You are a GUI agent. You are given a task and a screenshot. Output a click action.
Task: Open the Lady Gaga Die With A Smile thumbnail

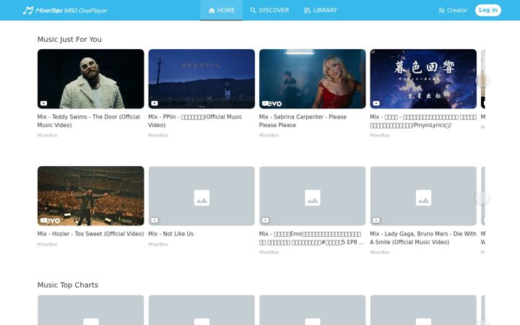tap(423, 196)
